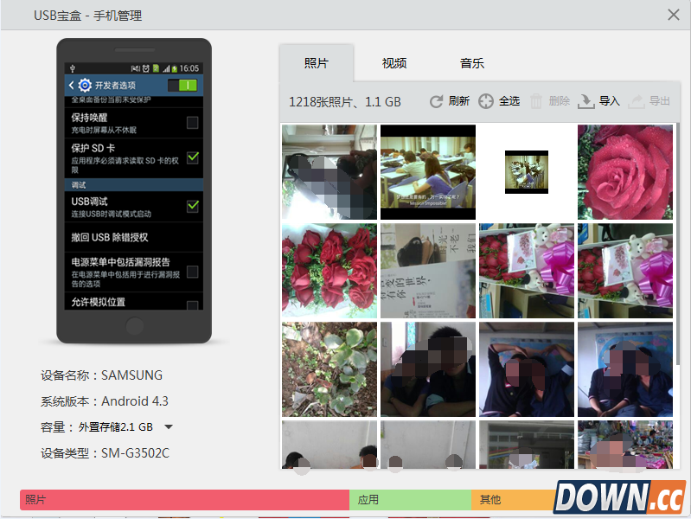This screenshot has height=519, width=691.
Task: Toggle the developer options switch
Action: point(182,85)
